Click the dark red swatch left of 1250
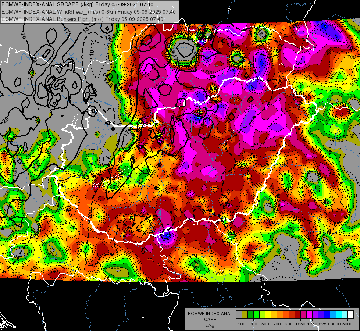The image size is (360, 331). point(298,314)
